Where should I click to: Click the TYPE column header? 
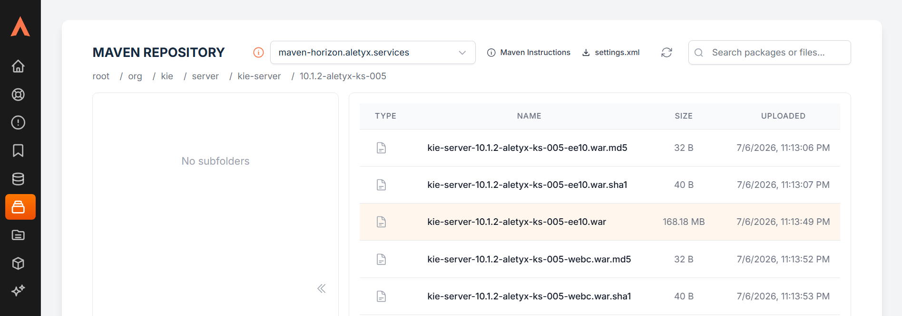(x=385, y=116)
